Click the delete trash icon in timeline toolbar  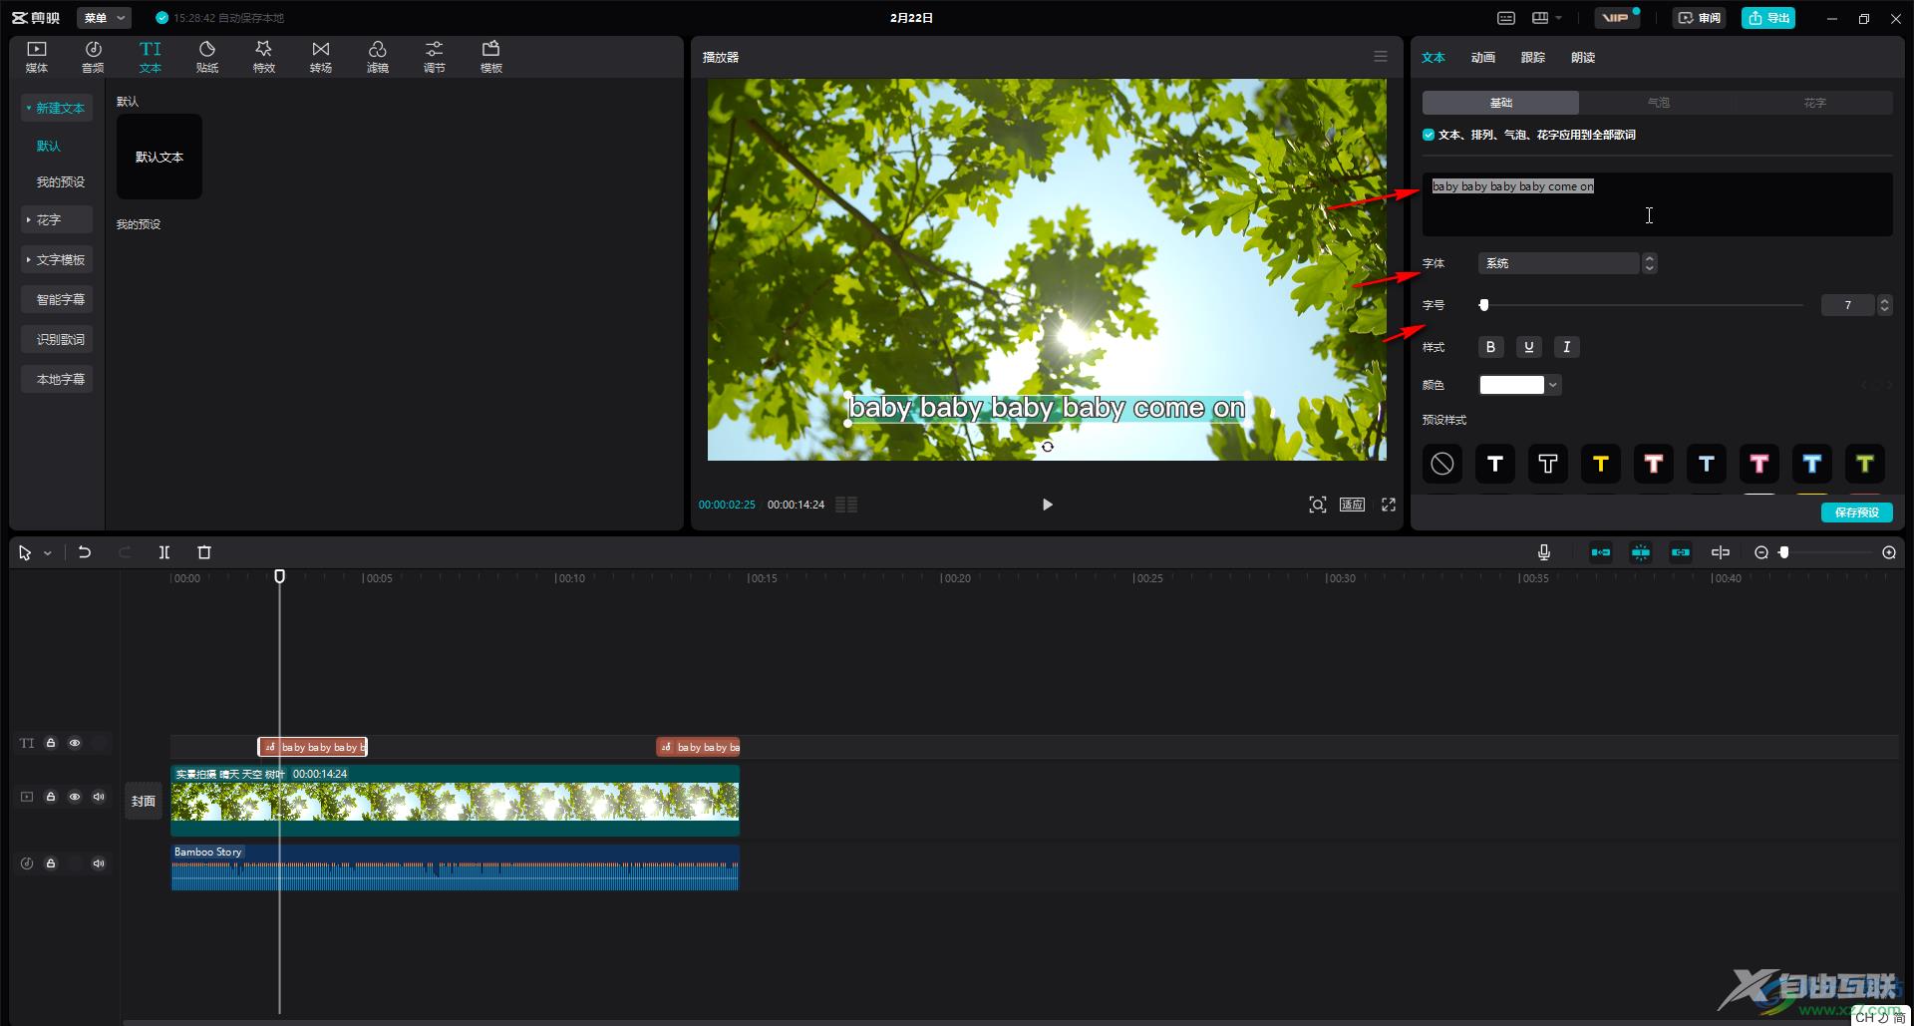[204, 552]
